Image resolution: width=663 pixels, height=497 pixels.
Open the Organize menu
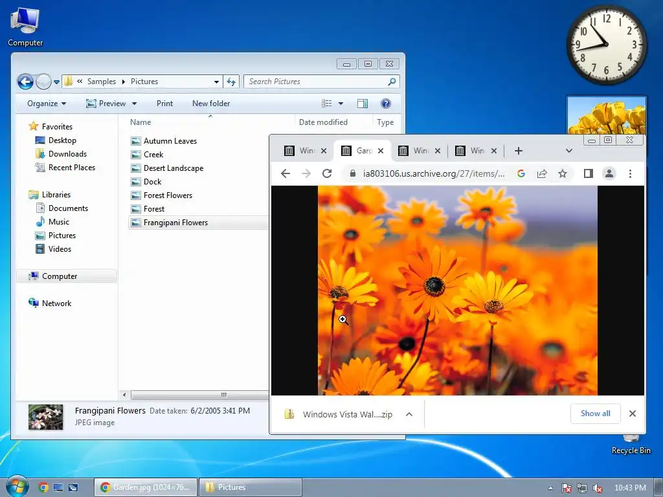click(x=47, y=104)
